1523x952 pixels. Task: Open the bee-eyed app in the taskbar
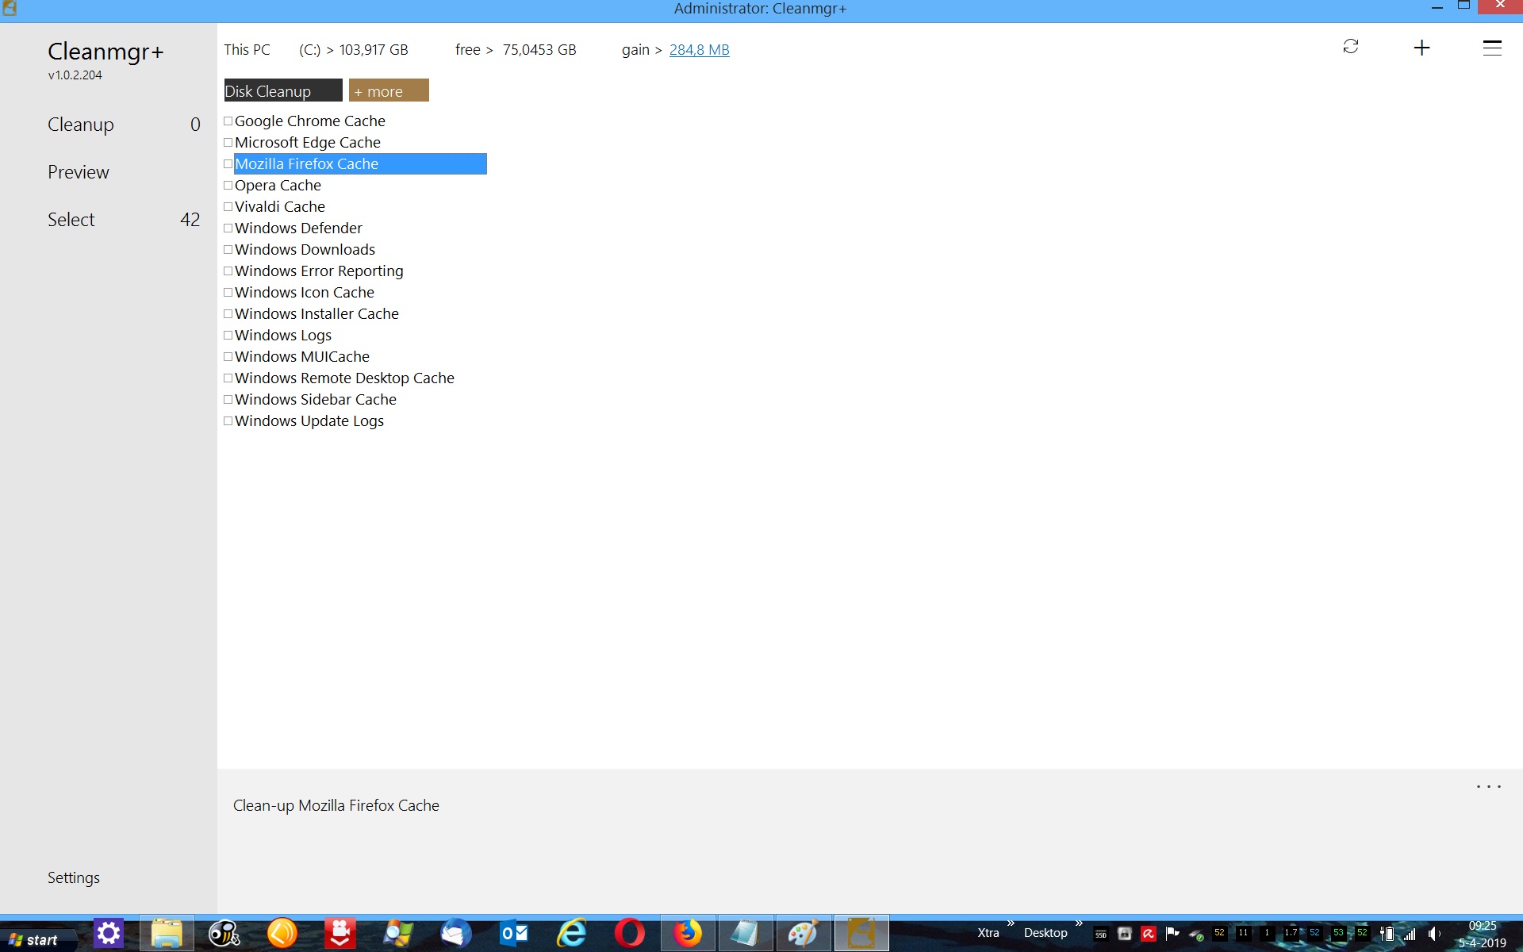[x=224, y=934]
